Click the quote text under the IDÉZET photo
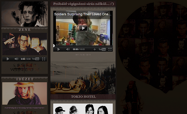The width and height of the screenshot is (187, 114). click(x=25, y=108)
